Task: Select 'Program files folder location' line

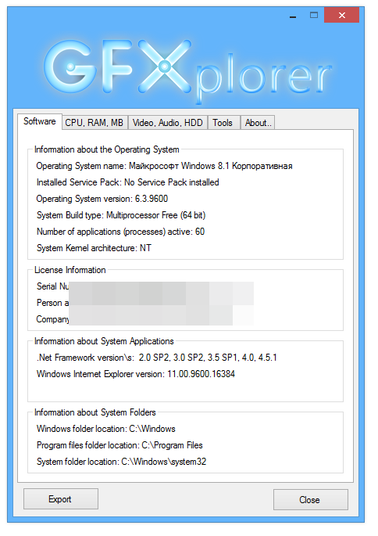Action: 119,445
